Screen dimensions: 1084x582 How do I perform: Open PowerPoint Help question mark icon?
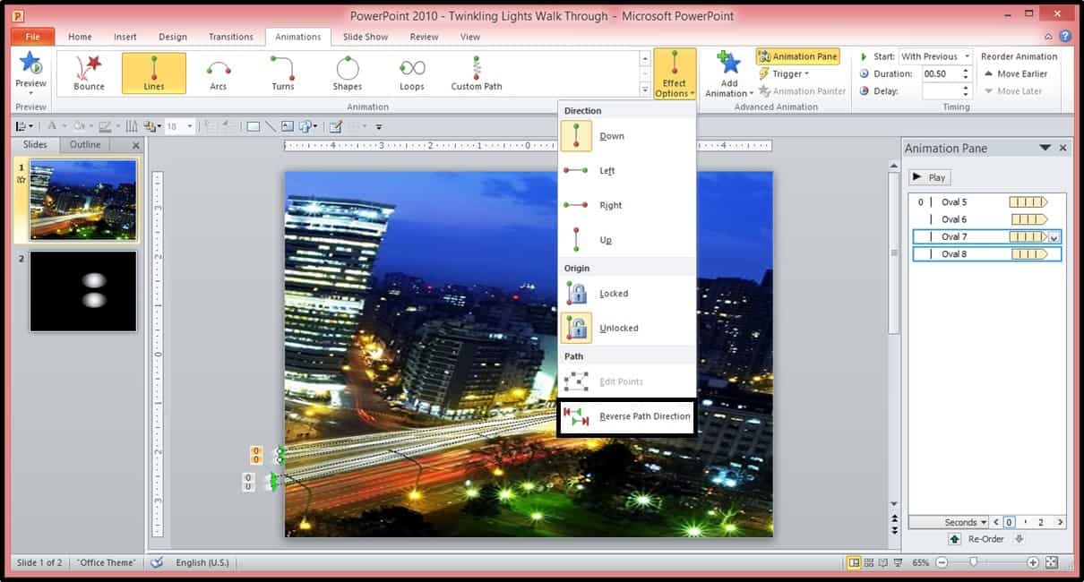[1065, 37]
